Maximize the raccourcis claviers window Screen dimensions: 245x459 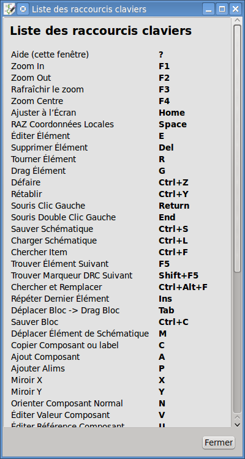[x=222, y=9]
